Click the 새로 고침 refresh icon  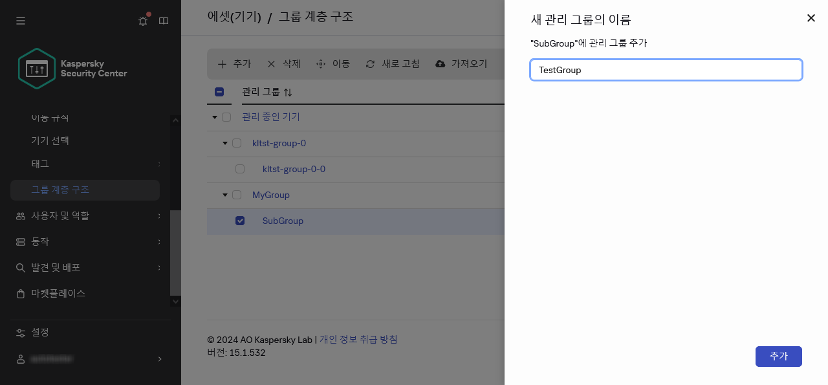point(369,63)
